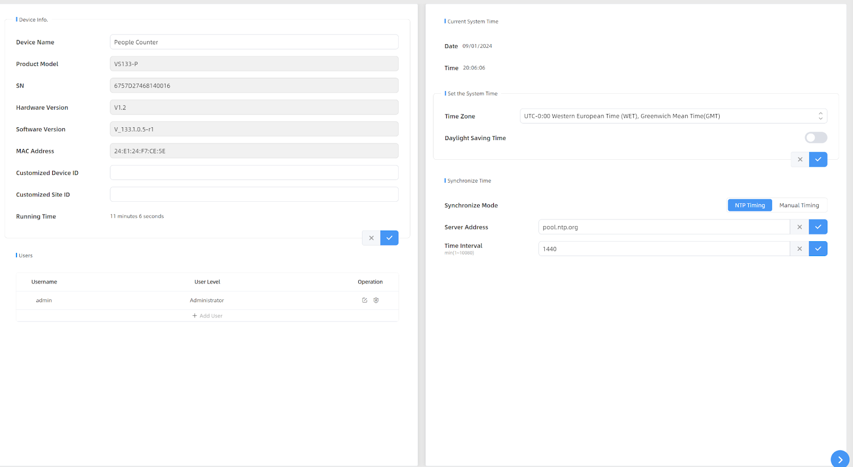Confirm the Time Interval with checkmark
853x467 pixels.
tap(818, 249)
